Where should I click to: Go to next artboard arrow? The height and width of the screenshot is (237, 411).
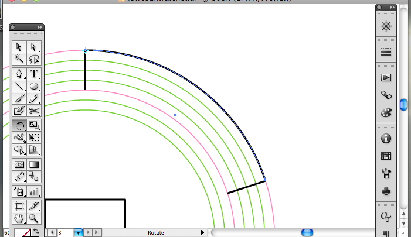click(x=88, y=232)
